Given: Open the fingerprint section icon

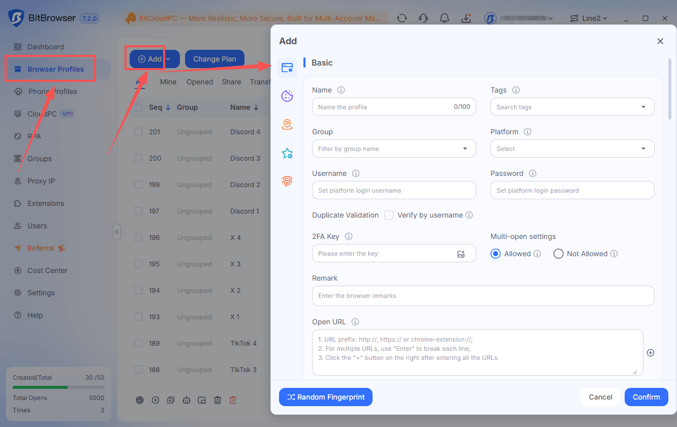Looking at the screenshot, I should [287, 181].
